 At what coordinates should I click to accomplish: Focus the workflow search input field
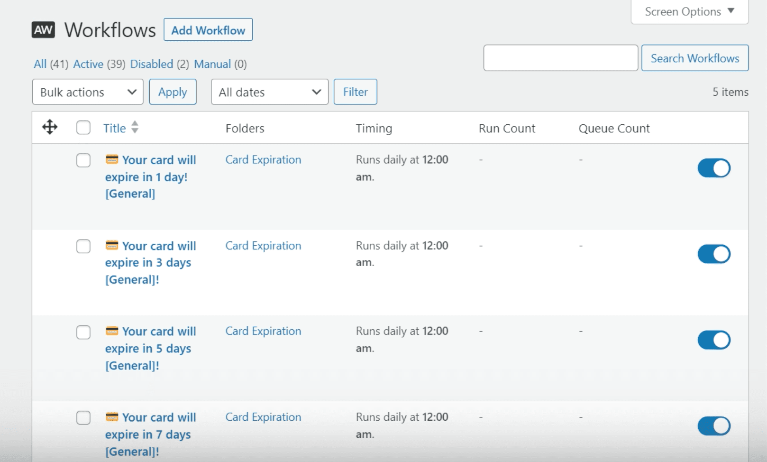coord(560,58)
